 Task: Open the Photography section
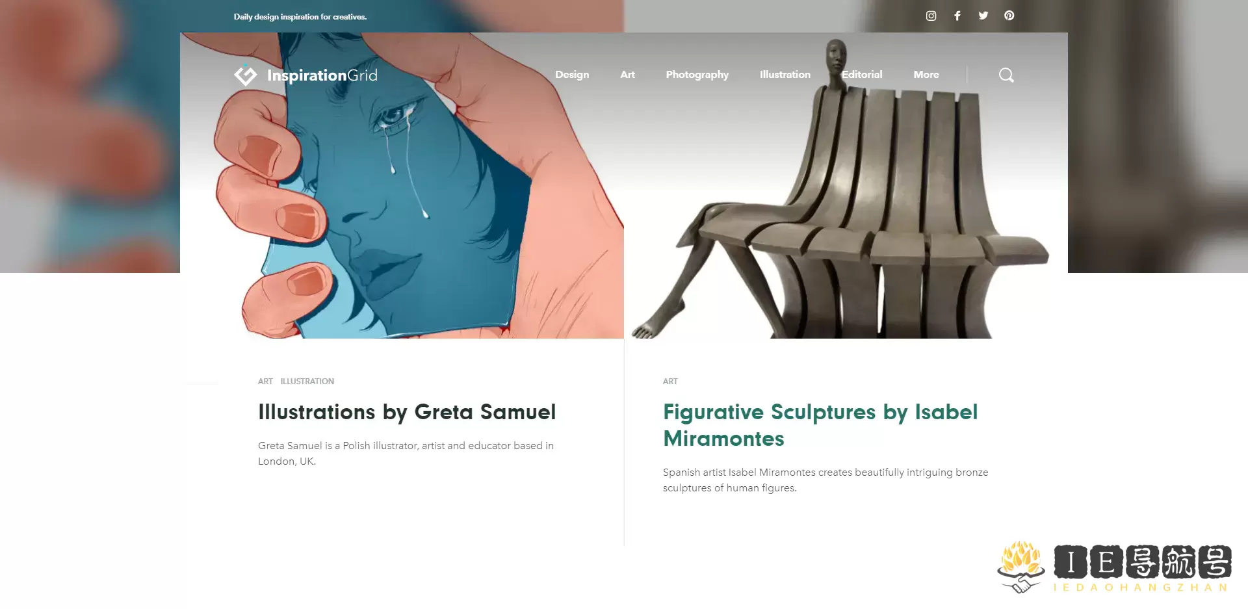pos(697,75)
